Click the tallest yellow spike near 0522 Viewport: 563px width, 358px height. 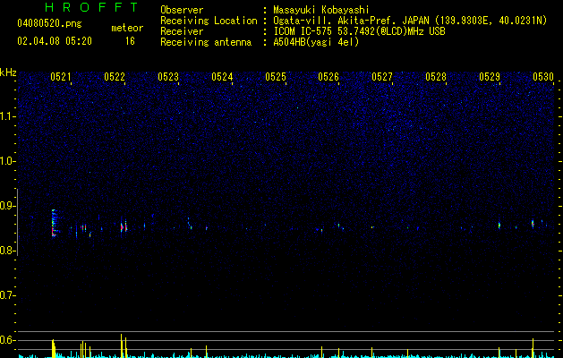tap(122, 345)
